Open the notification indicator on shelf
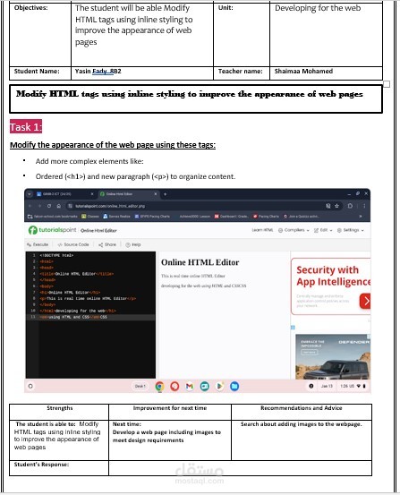This screenshot has width=400, height=495. [x=311, y=386]
